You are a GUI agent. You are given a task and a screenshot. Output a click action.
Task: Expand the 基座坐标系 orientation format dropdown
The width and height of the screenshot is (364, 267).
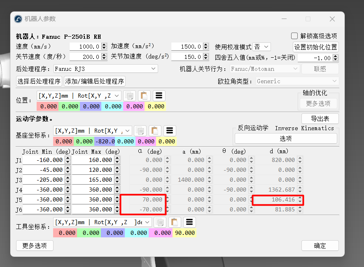pyautogui.click(x=93, y=131)
